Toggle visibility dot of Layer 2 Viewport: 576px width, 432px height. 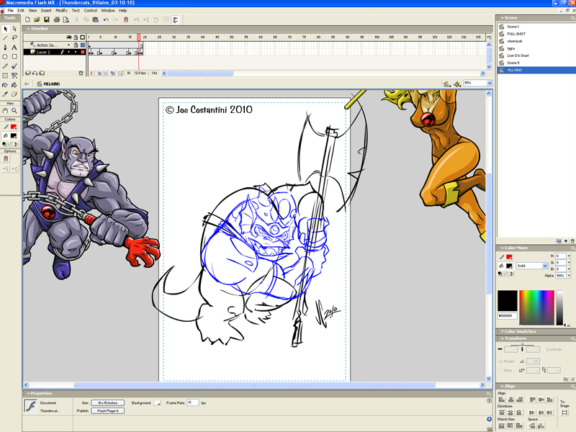coord(68,52)
